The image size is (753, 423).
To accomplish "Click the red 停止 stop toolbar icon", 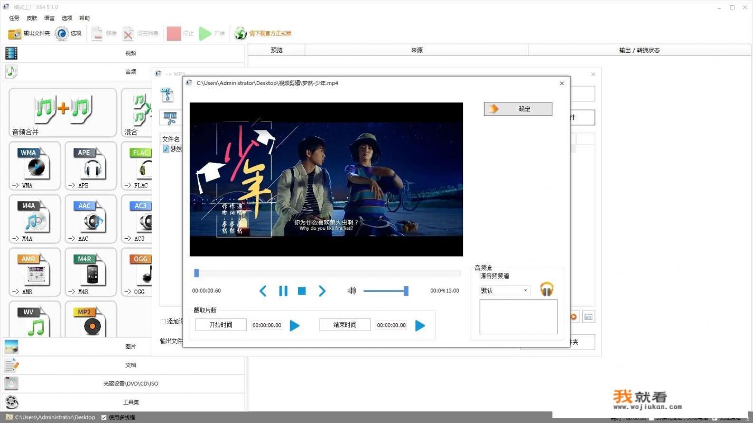I will [x=174, y=34].
